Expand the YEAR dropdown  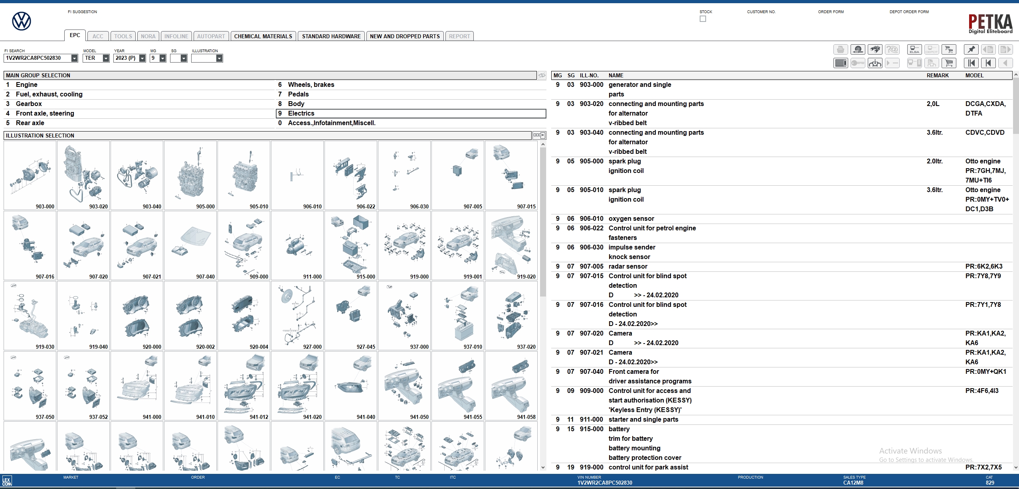tap(142, 58)
